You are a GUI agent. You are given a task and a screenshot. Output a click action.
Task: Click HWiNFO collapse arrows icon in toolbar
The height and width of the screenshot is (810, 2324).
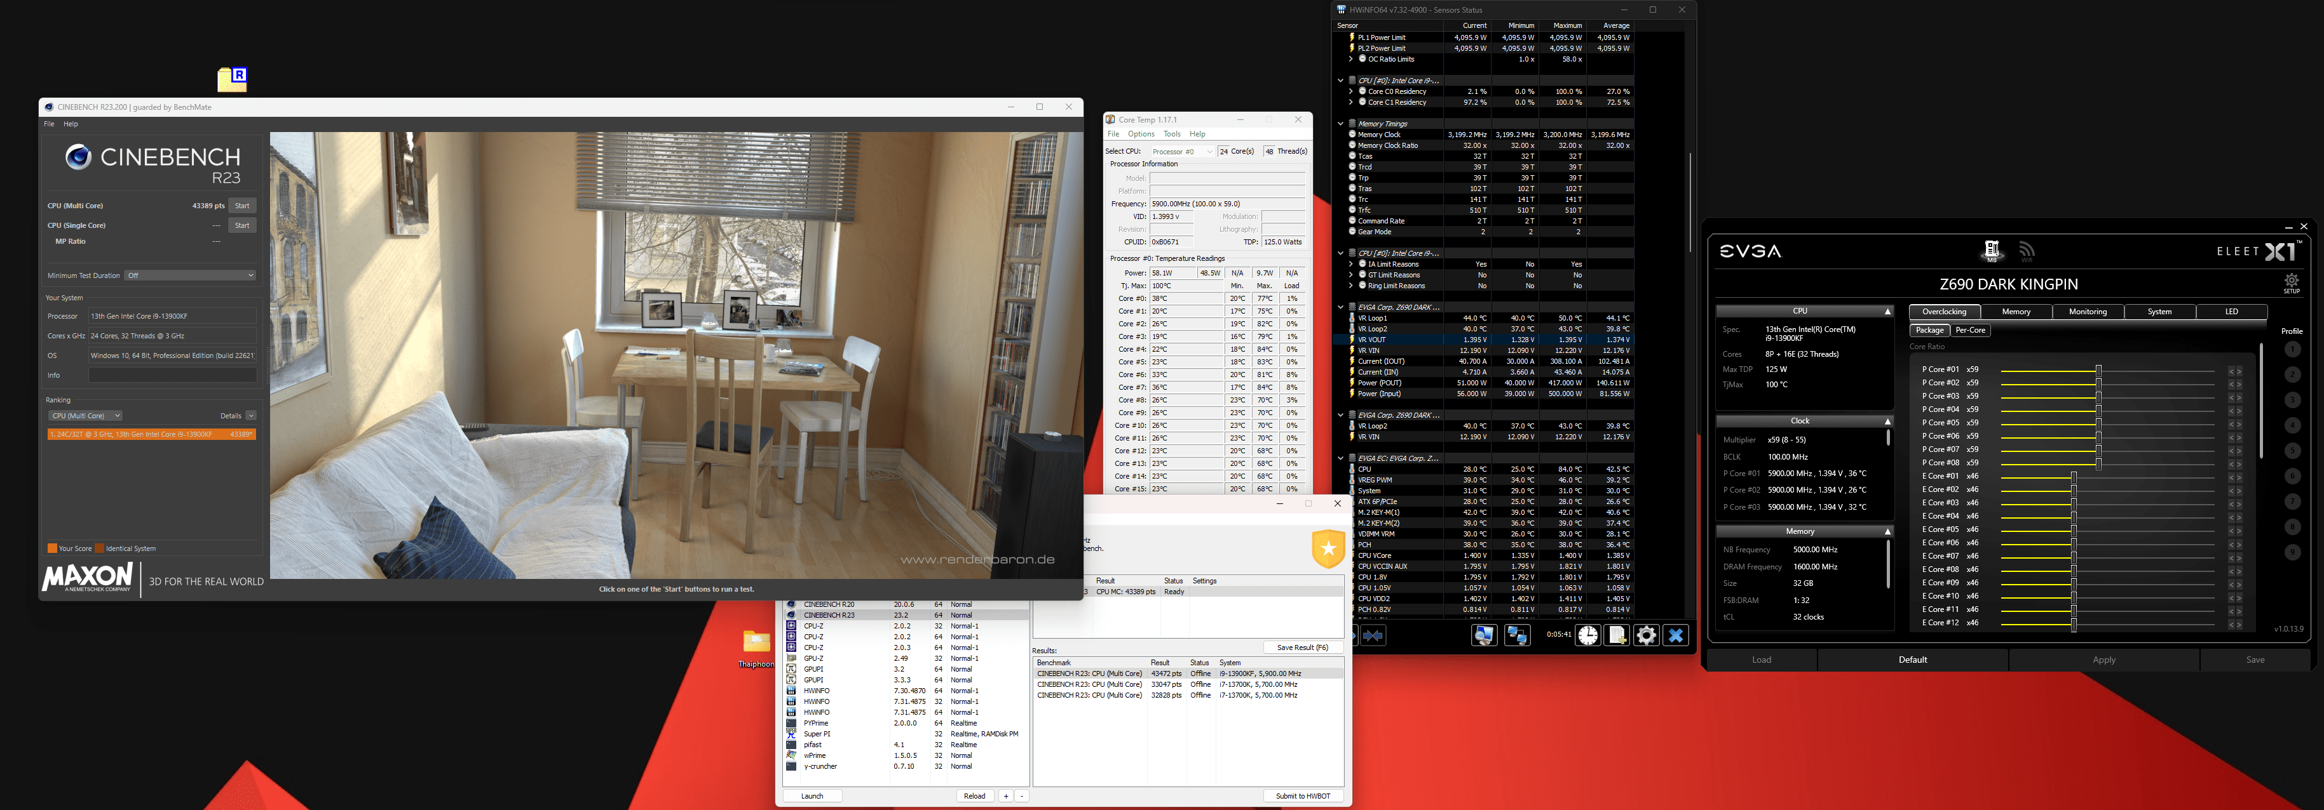1372,635
